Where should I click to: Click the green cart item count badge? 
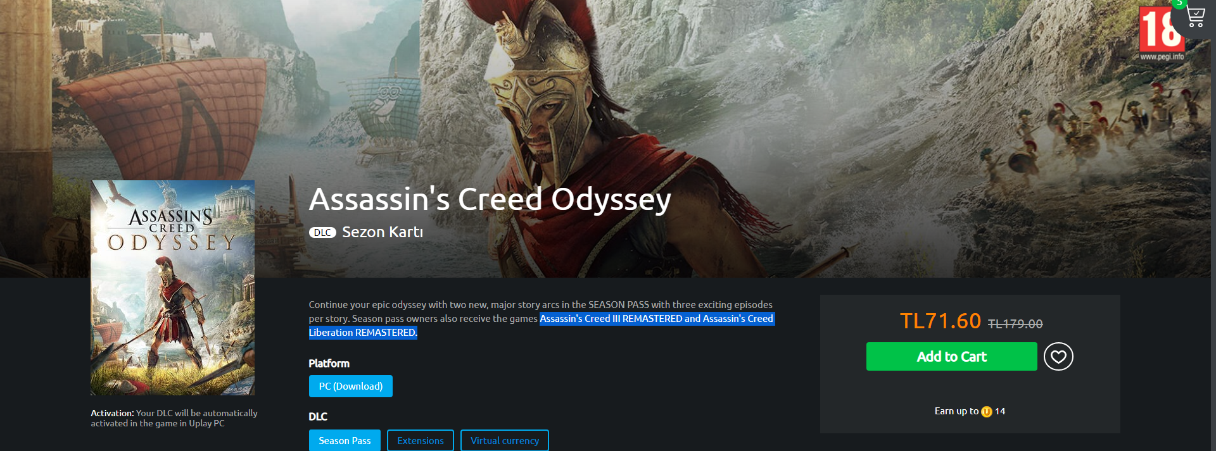click(x=1179, y=3)
